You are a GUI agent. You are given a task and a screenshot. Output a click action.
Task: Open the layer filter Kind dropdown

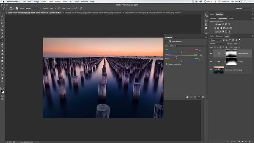(216, 40)
